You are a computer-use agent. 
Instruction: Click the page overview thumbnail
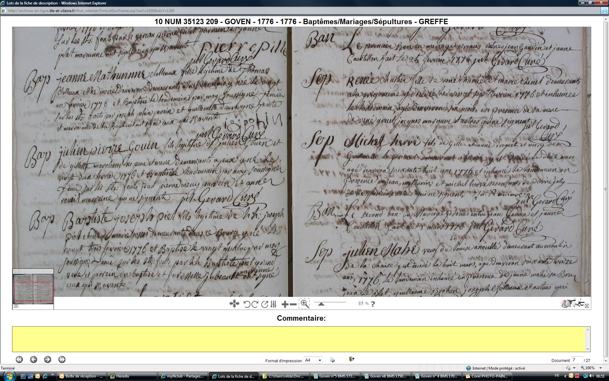tap(33, 287)
